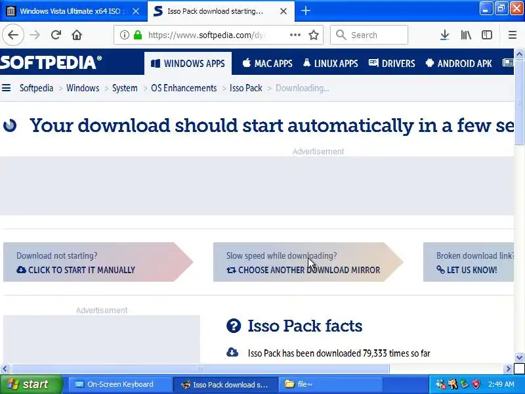
Task: Open the DRIVERS section
Action: coord(392,63)
